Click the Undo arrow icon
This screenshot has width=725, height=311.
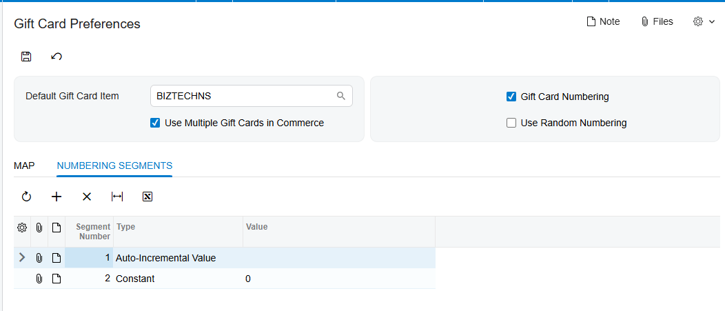tap(57, 57)
